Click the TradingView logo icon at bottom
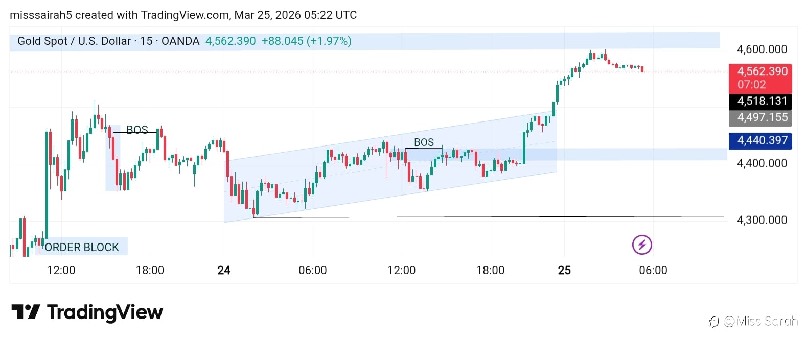 tap(26, 312)
